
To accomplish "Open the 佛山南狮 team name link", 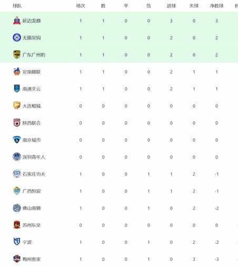I will [x=32, y=208].
